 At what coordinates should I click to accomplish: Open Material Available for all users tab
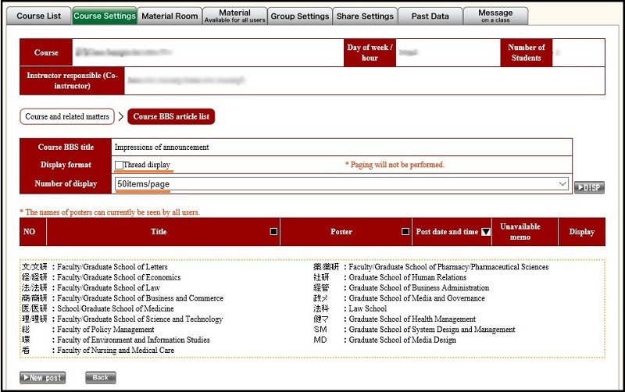(235, 16)
